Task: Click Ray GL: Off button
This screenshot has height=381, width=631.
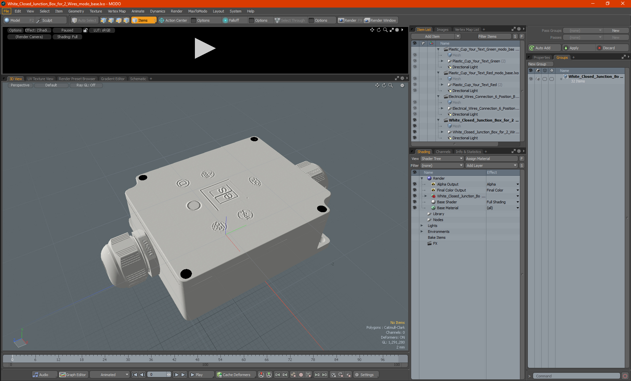Action: point(86,85)
